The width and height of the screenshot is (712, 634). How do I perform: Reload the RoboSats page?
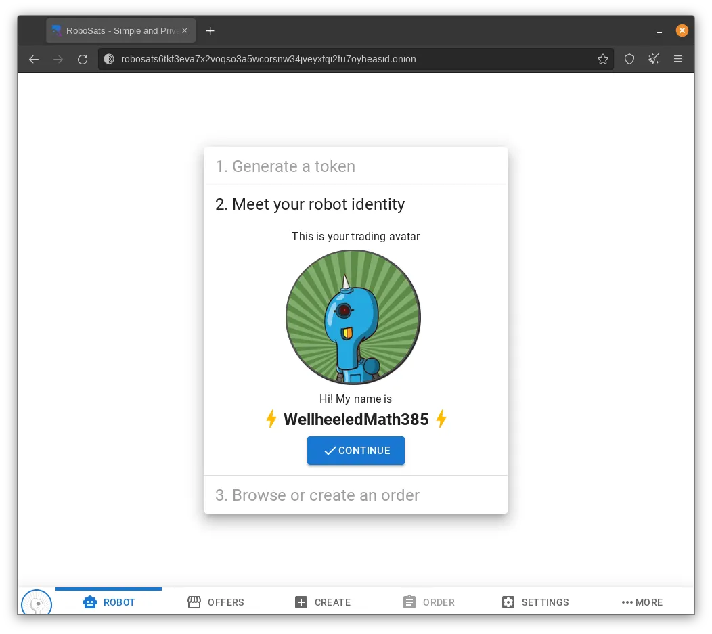pos(83,59)
